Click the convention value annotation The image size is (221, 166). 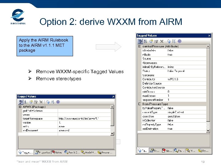click(174, 117)
